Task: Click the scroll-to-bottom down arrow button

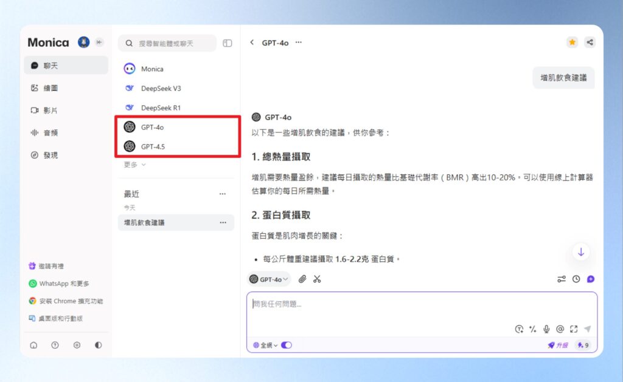Action: pos(581,252)
